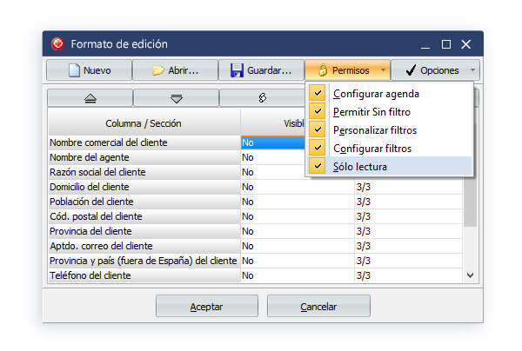Click the Nuevo new document button

89,70
